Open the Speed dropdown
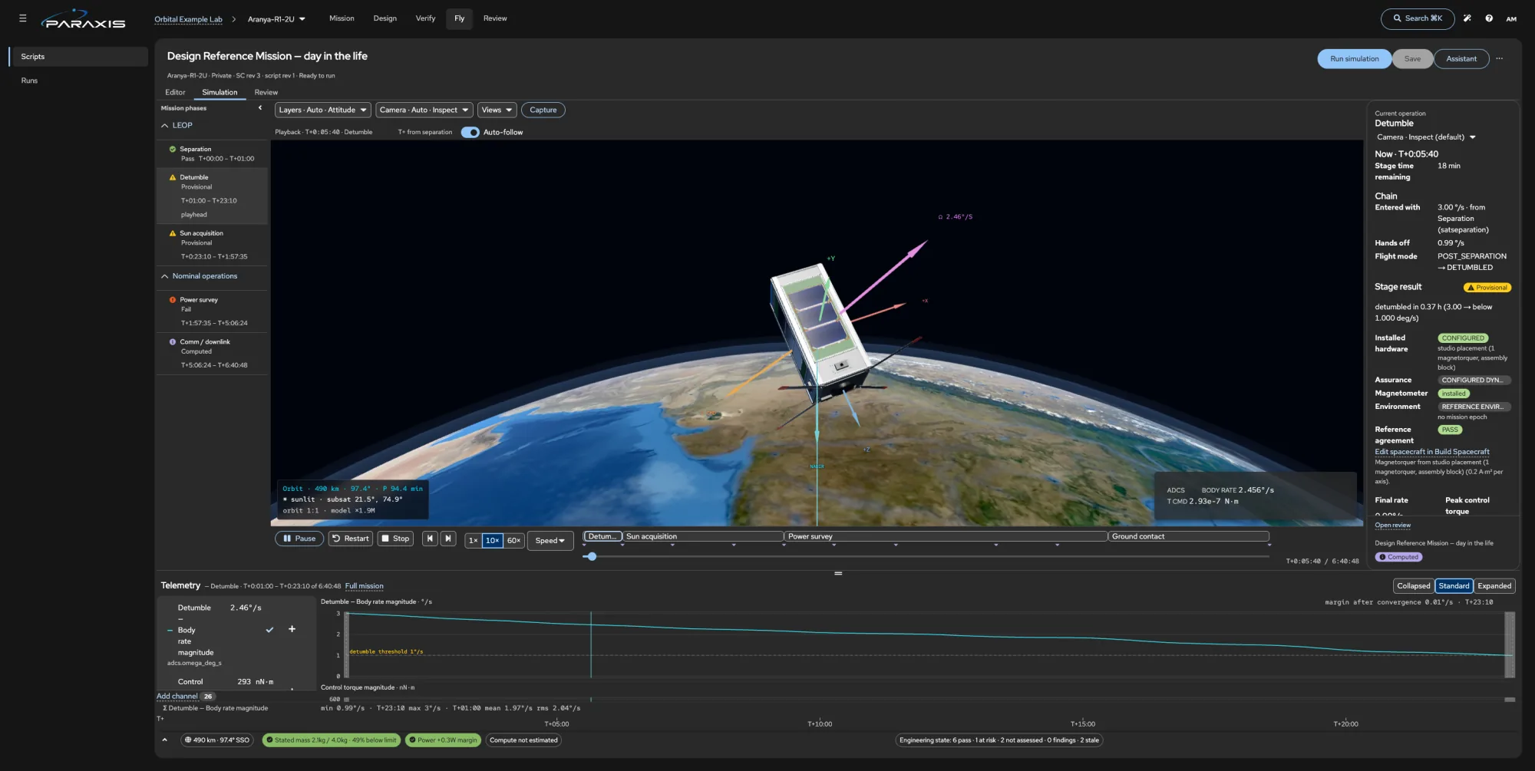Image resolution: width=1535 pixels, height=771 pixels. point(550,541)
